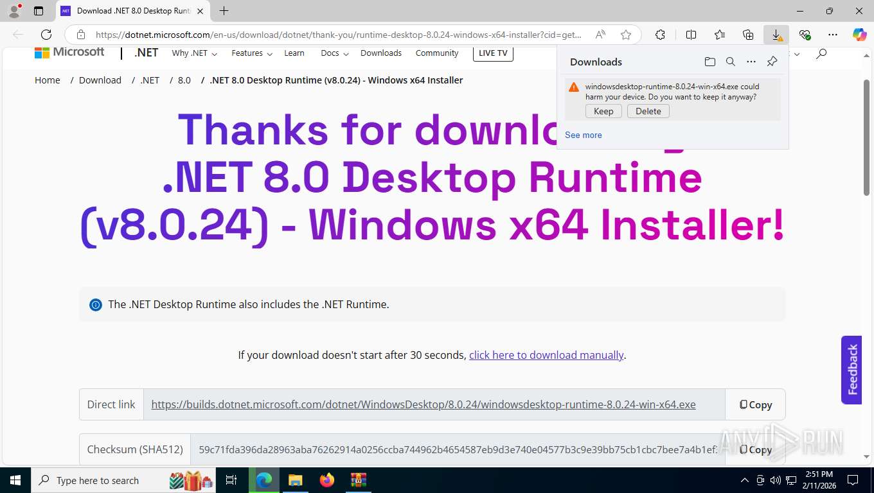Open Read aloud from address bar
Image resolution: width=874 pixels, height=493 pixels.
600,35
